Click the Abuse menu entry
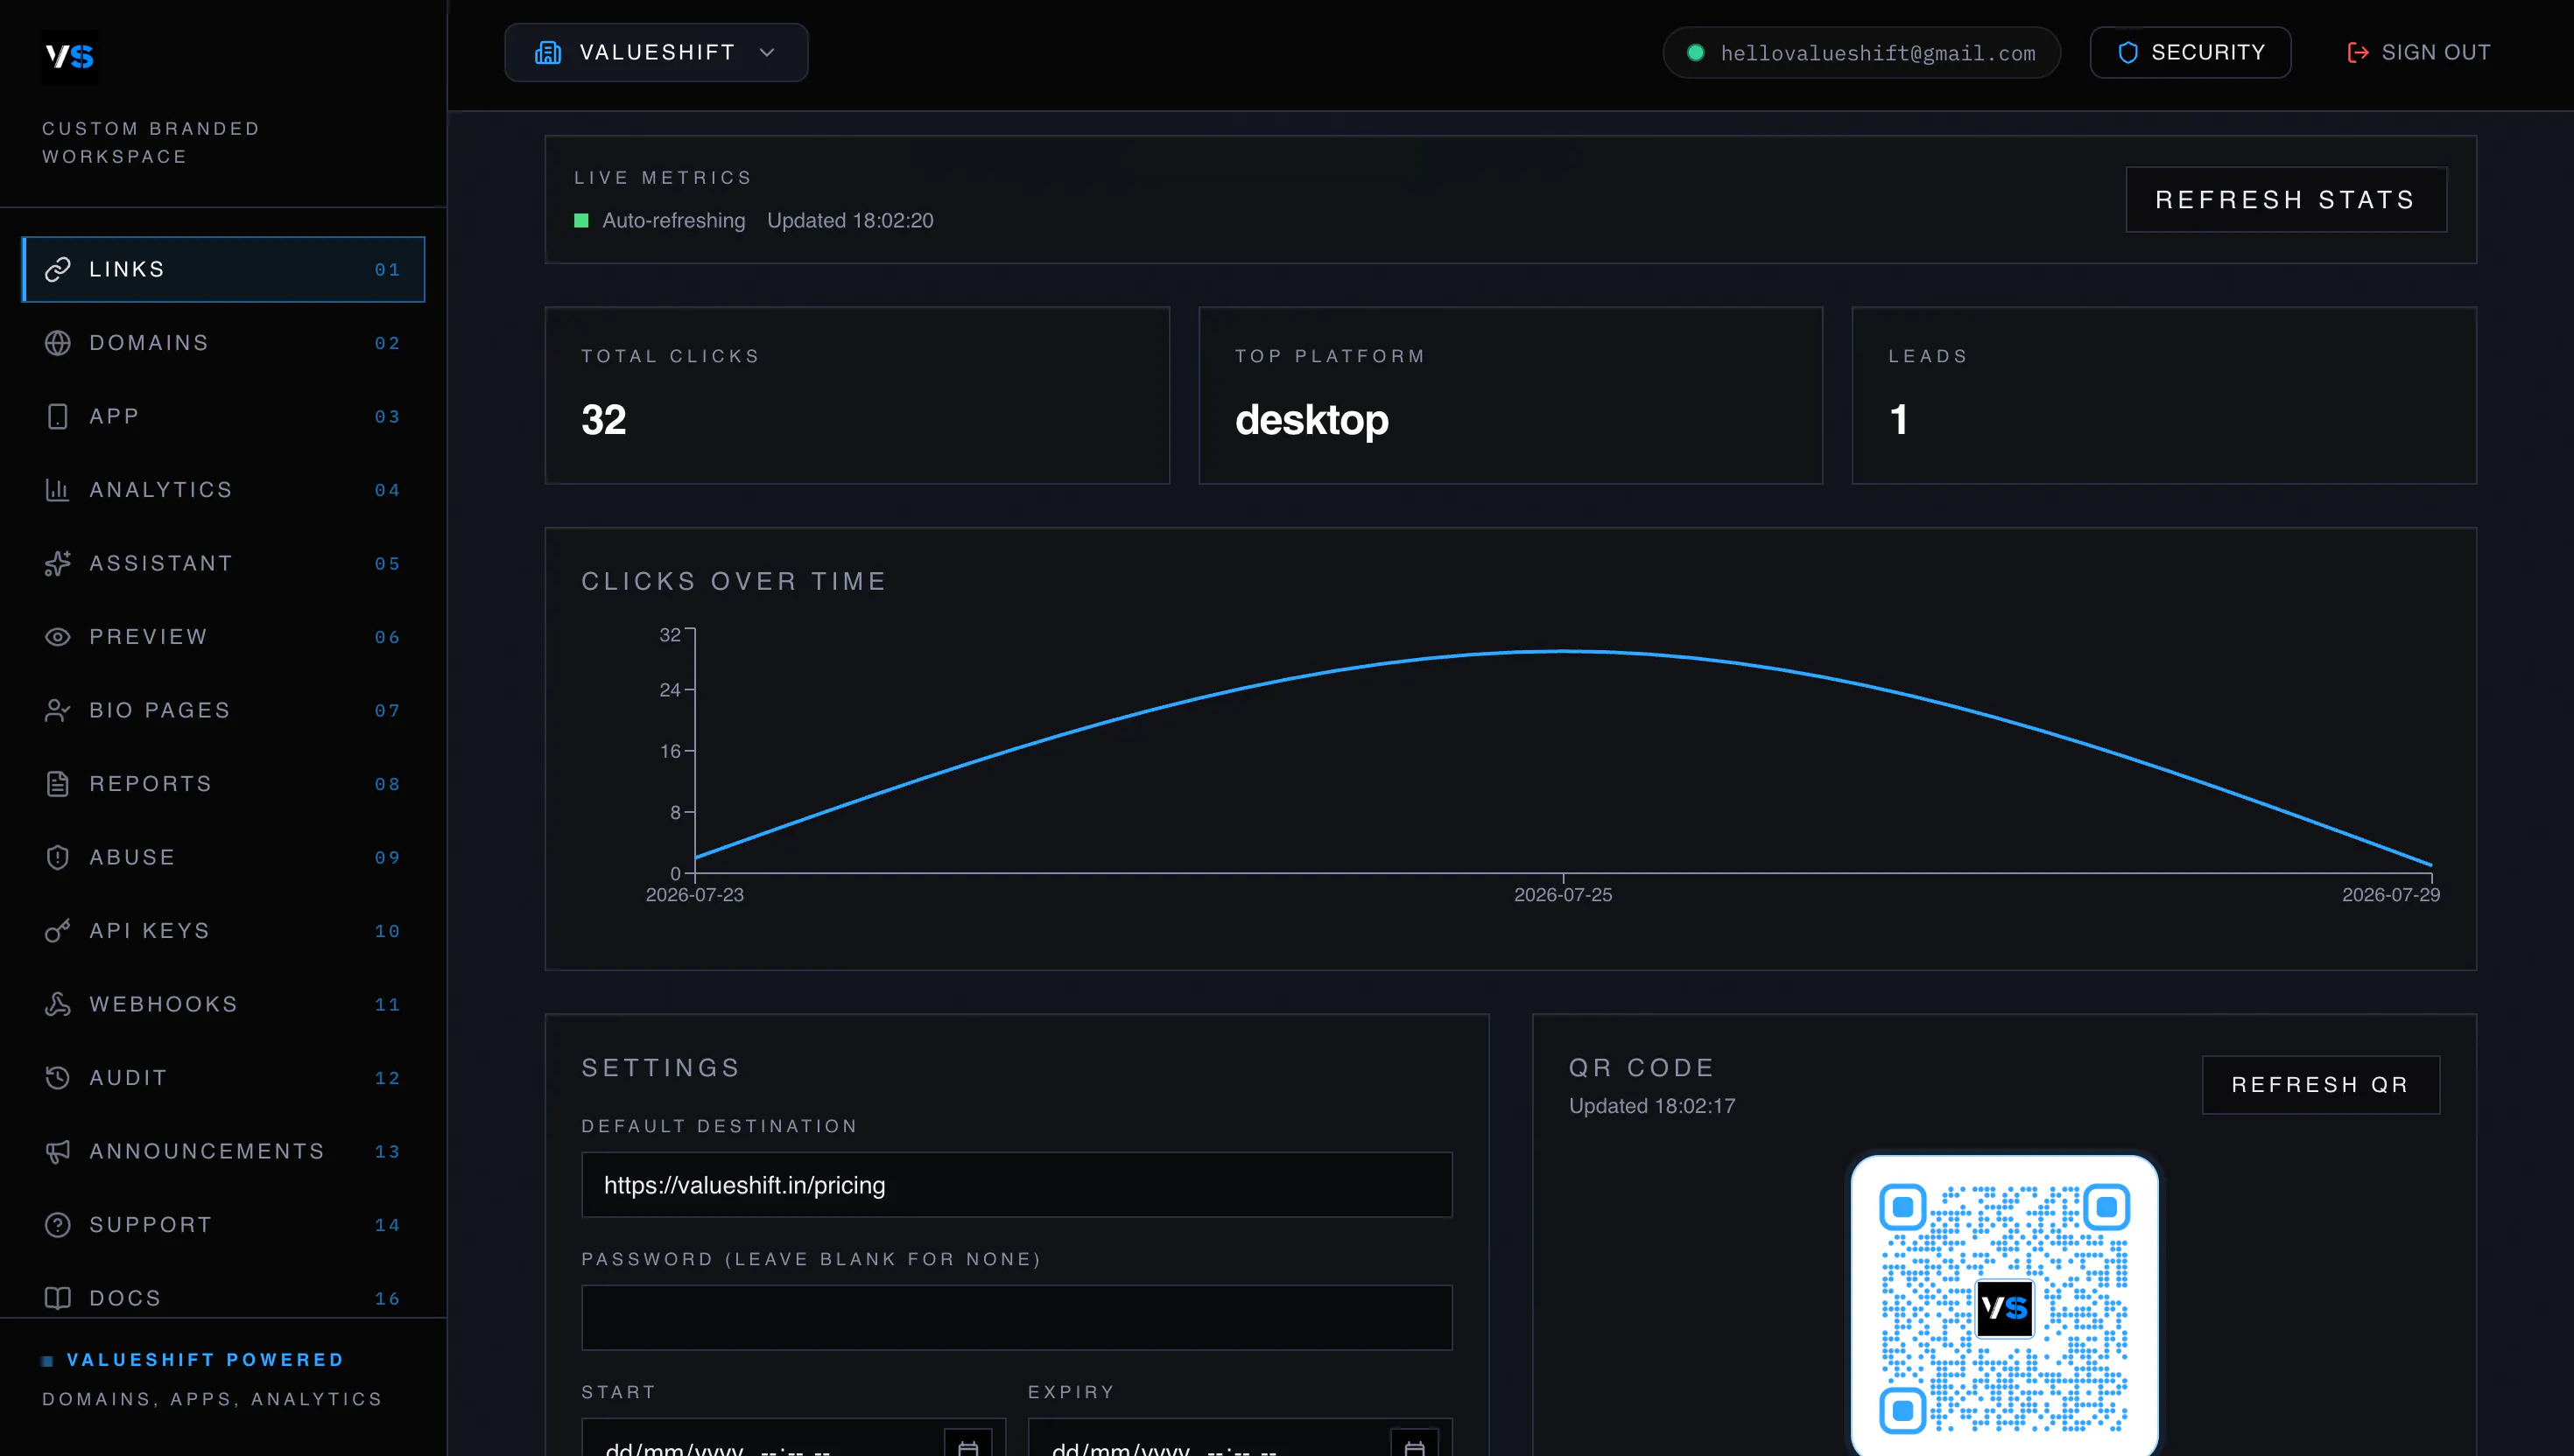 click(223, 857)
